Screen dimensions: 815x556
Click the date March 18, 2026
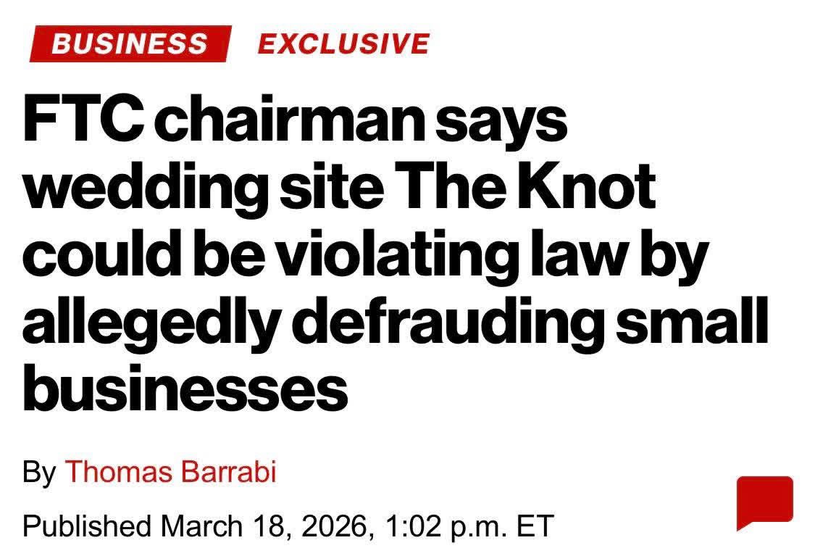(x=266, y=524)
